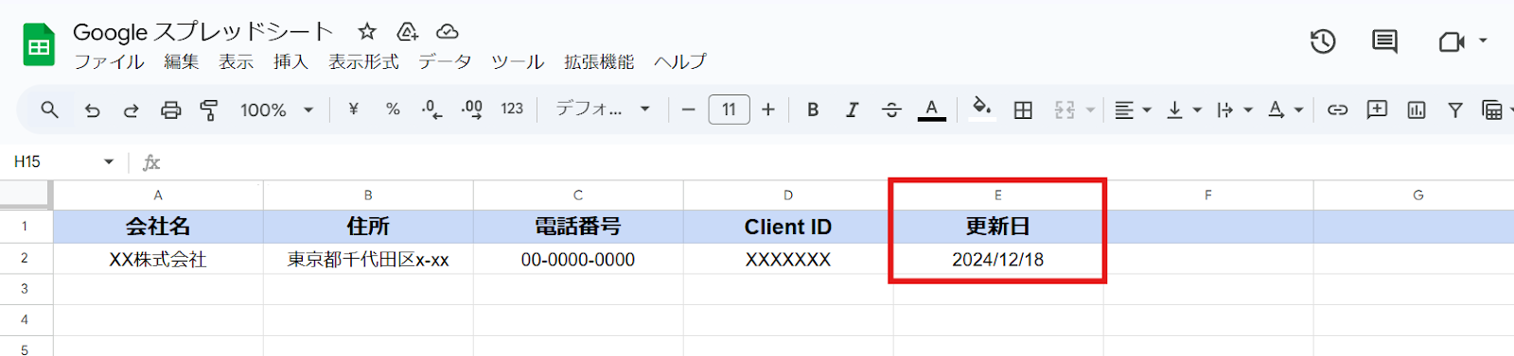Screen dimensions: 1514x356
Task: Select row 3 header
Action: pos(26,289)
